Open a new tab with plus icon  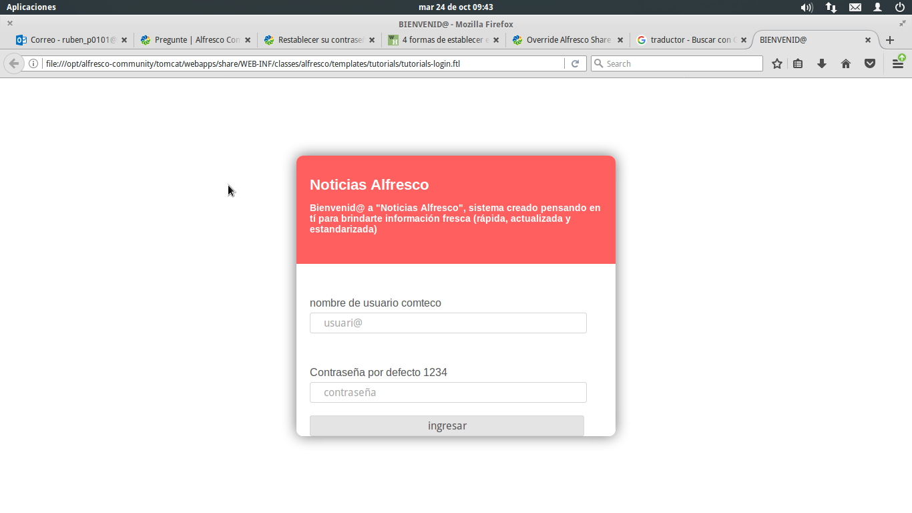pos(890,40)
